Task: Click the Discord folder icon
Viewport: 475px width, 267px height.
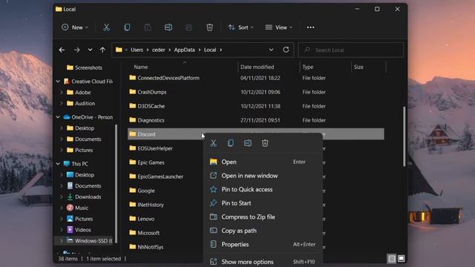Action: pyautogui.click(x=132, y=134)
